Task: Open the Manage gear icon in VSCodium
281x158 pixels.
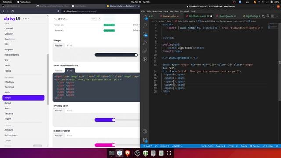Action: [145, 140]
